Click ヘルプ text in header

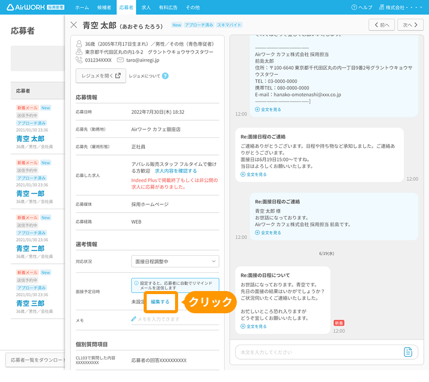pyautogui.click(x=365, y=8)
